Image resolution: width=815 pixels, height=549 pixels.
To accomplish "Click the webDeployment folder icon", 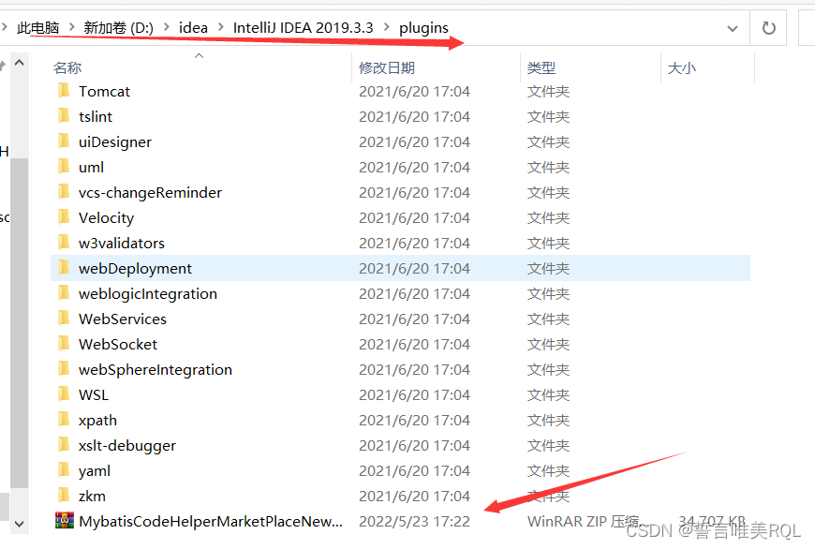I will (x=64, y=268).
